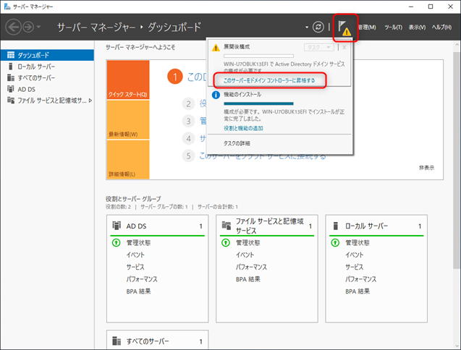Click the blue info icon beside 機能のインストール
The height and width of the screenshot is (350, 461).
click(216, 95)
